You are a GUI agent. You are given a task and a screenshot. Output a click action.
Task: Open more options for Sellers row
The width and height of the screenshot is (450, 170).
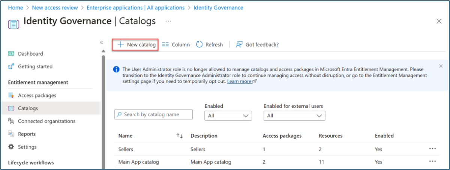(x=432, y=149)
